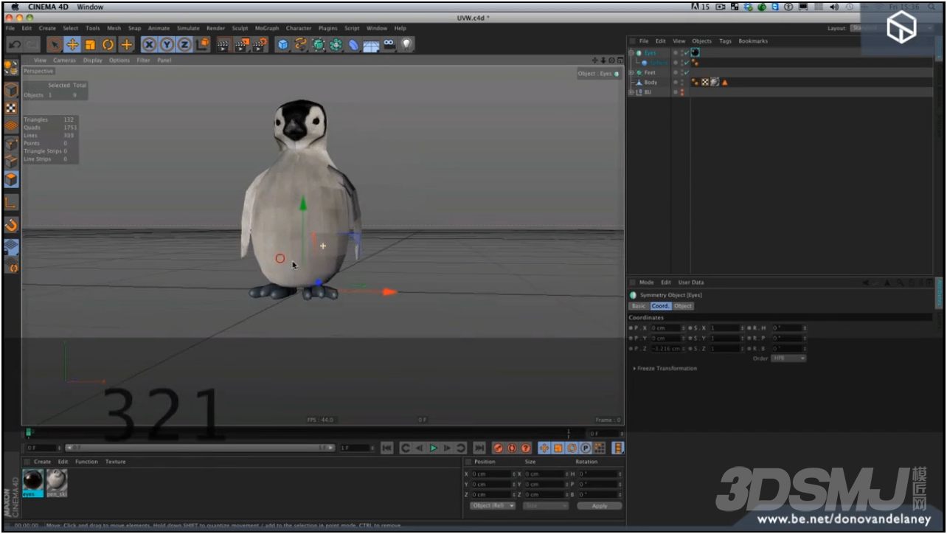Toggle Eyes object layer dot
Viewport: 947px width, 534px height.
(676, 53)
